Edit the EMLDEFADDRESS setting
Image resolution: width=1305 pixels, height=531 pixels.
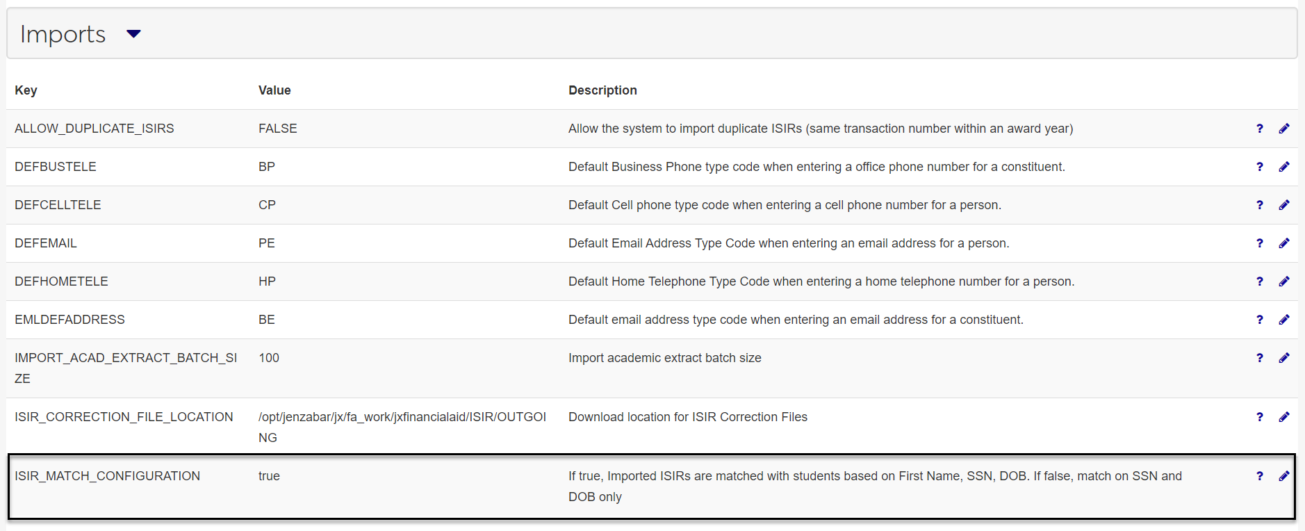pos(1283,320)
